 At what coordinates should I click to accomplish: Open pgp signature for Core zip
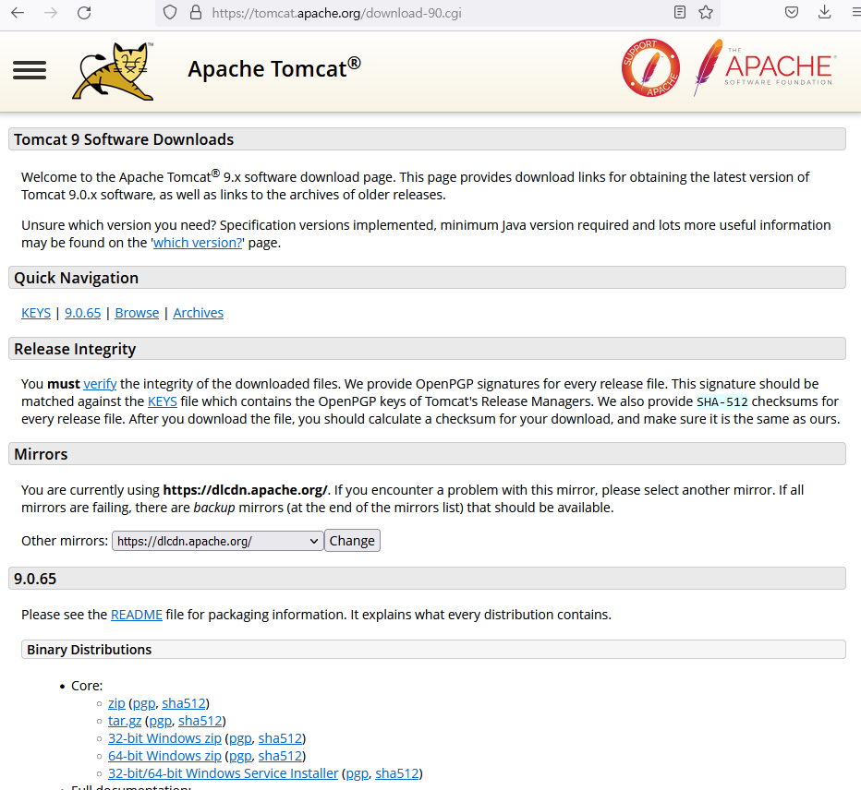pyautogui.click(x=144, y=703)
